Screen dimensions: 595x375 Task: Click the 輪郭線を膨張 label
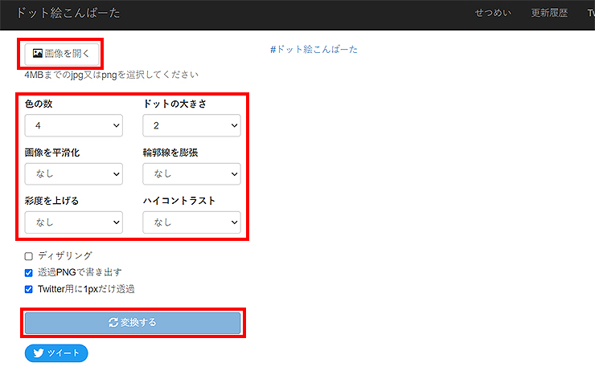pyautogui.click(x=170, y=153)
